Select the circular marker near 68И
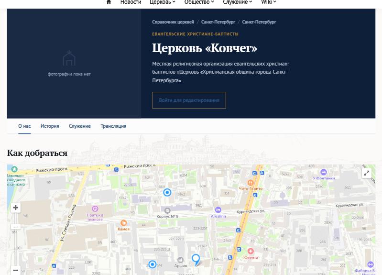The image size is (382, 275). click(167, 193)
